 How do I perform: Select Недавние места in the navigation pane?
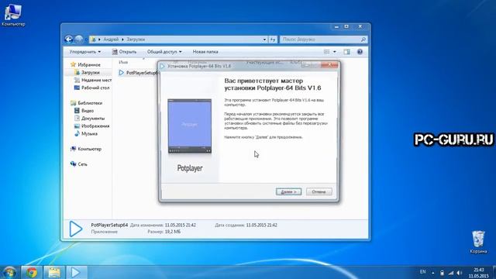(93, 80)
